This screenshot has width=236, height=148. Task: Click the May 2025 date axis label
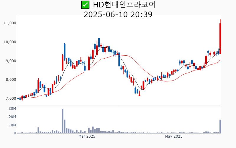(174, 136)
